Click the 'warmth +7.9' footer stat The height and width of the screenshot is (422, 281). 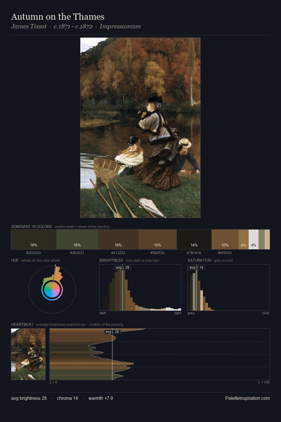[101, 398]
